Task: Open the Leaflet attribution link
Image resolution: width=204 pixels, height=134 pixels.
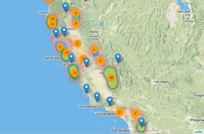Action: coord(199,131)
